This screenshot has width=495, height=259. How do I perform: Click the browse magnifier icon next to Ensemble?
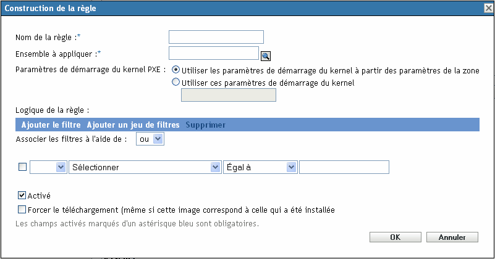[x=266, y=56]
